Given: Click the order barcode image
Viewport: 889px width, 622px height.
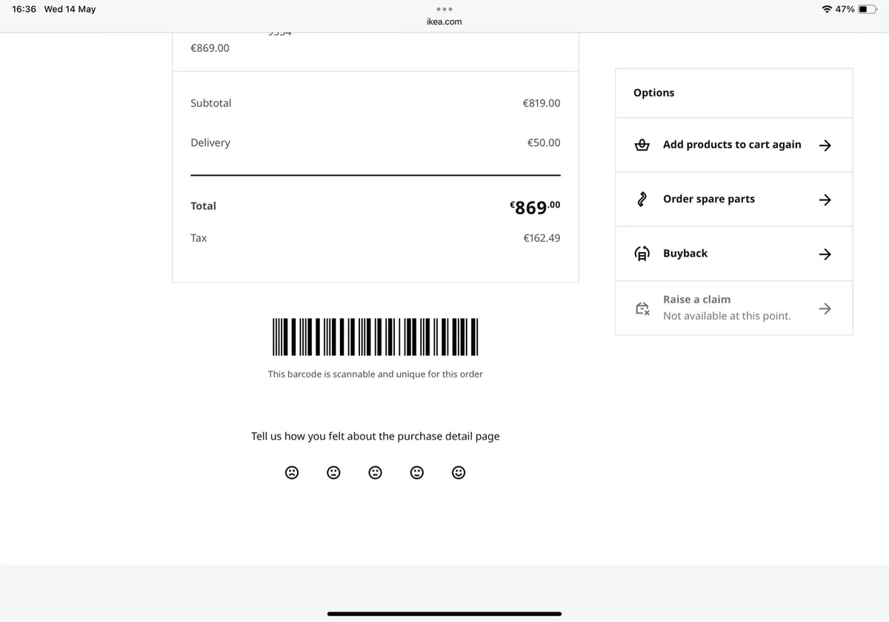Looking at the screenshot, I should click(375, 337).
